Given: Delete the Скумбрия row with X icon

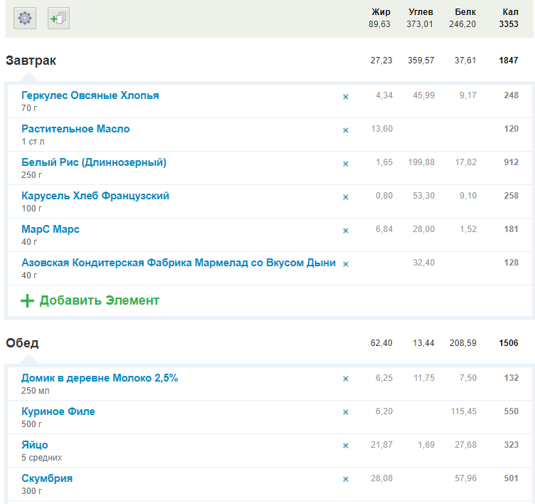Looking at the screenshot, I should coord(346,479).
